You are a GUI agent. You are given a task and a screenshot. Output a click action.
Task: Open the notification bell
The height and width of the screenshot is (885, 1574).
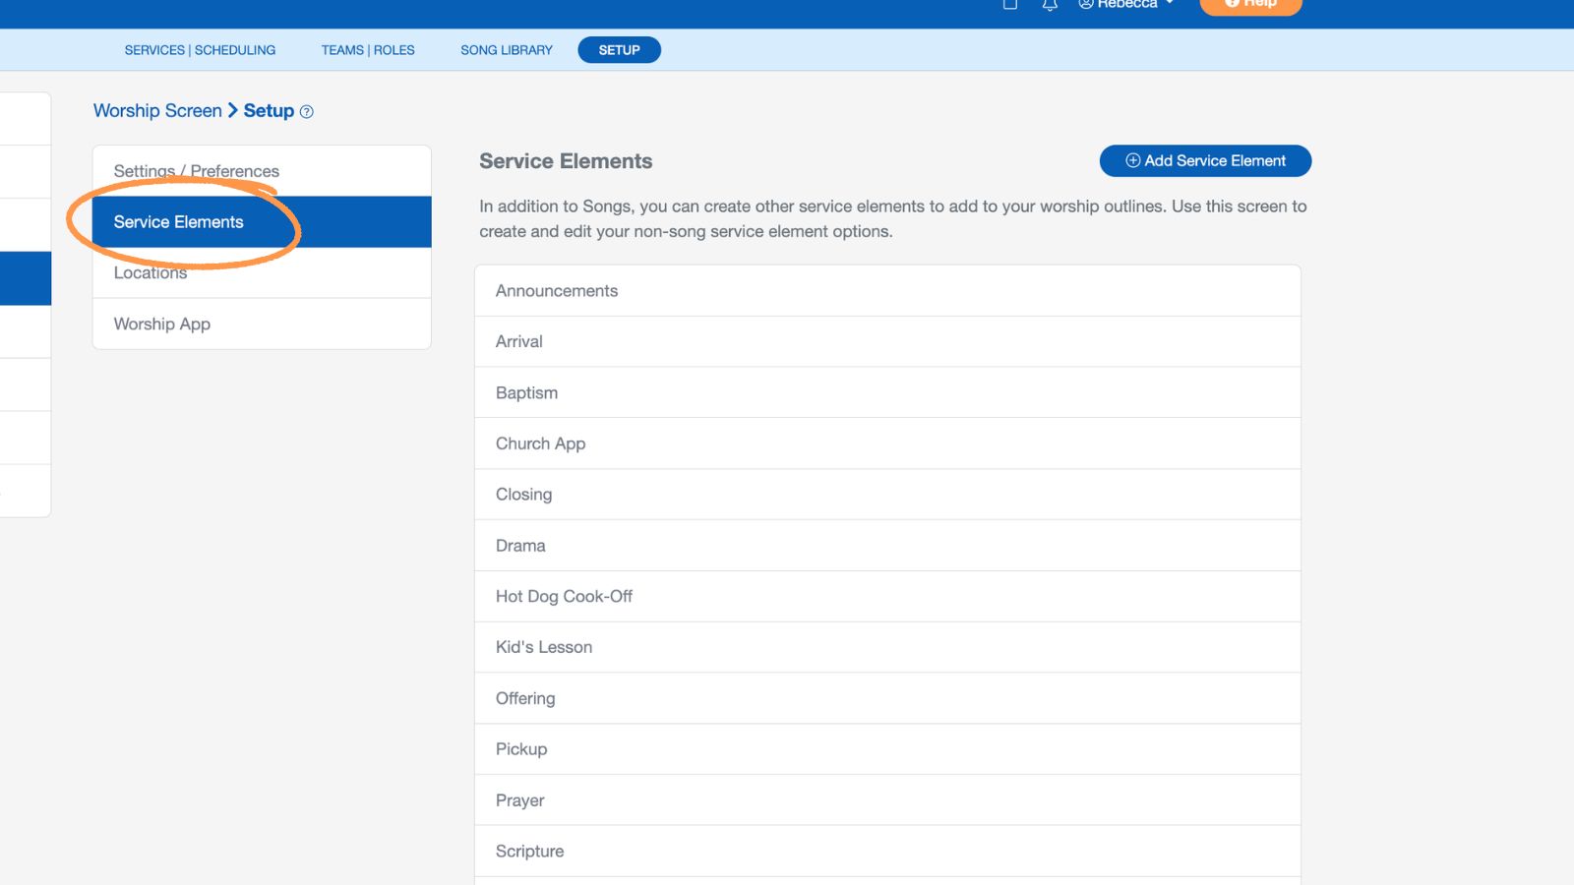pyautogui.click(x=1049, y=5)
